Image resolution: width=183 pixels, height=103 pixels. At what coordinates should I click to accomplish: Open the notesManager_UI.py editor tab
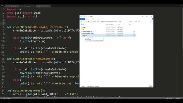[x=11, y=6]
